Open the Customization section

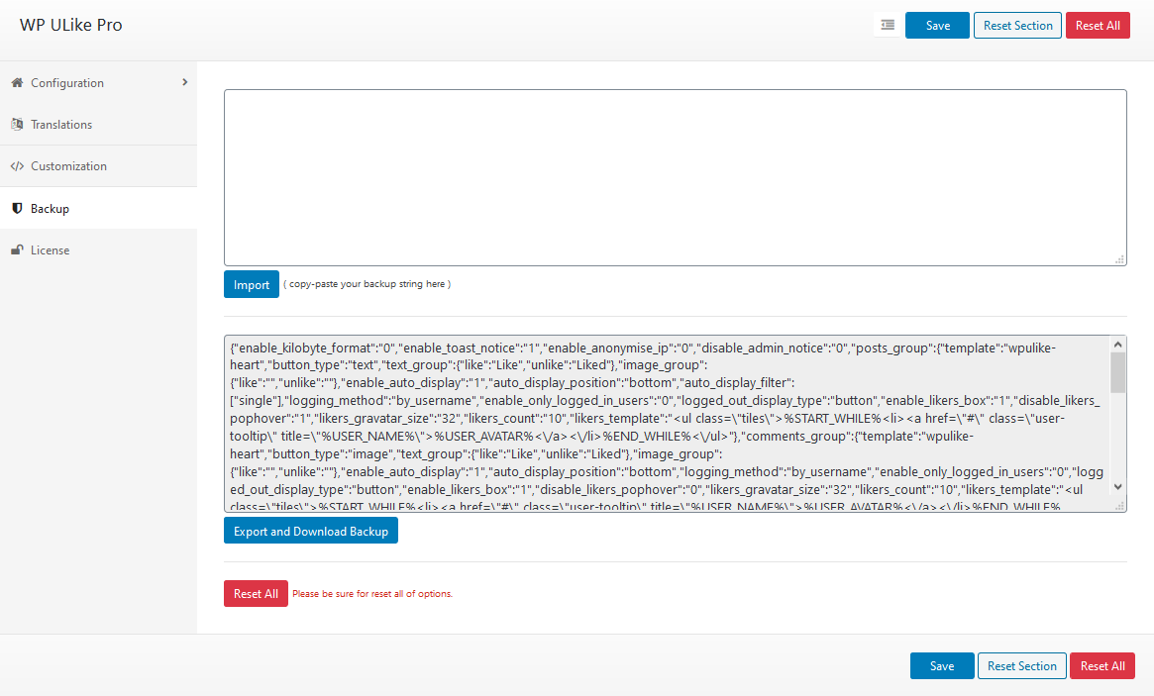pos(71,165)
